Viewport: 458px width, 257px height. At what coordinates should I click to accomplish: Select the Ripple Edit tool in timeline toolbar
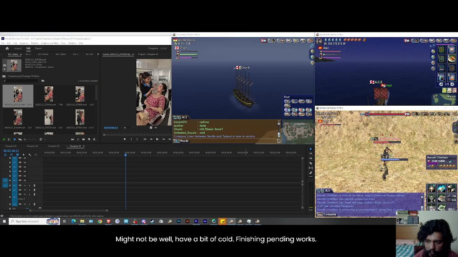pos(311,158)
